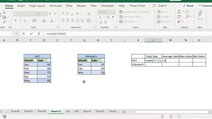Click the Delete cells button

coord(163,17)
